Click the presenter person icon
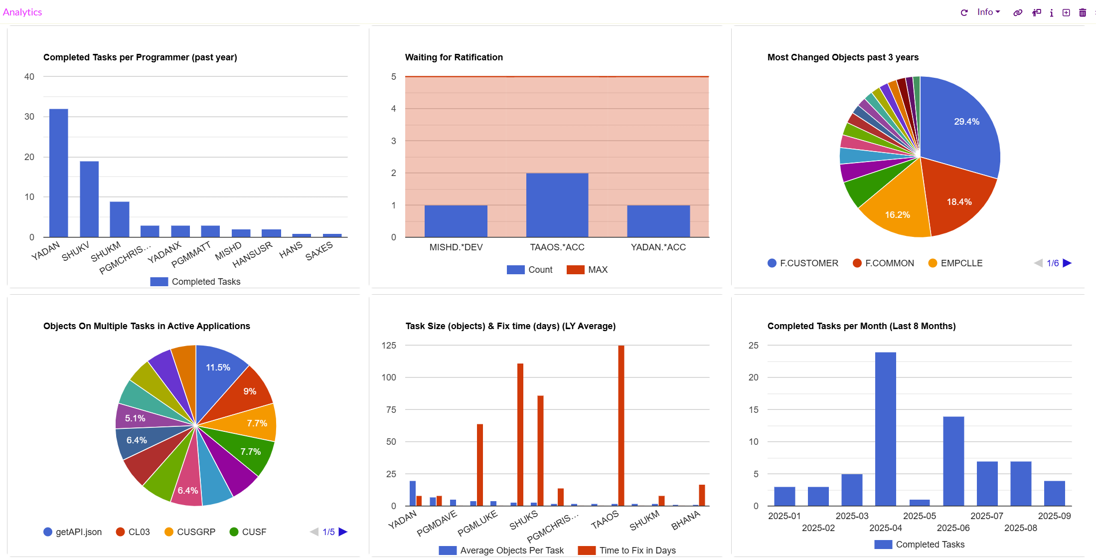This screenshot has width=1096, height=558. tap(1036, 12)
